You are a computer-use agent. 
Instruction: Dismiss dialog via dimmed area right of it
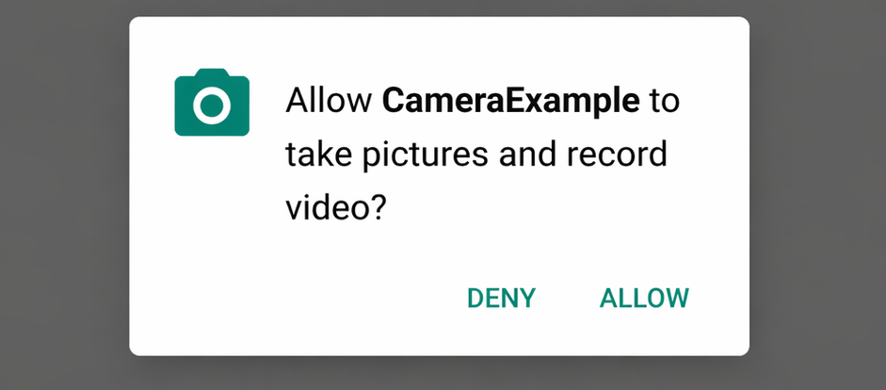point(817,195)
